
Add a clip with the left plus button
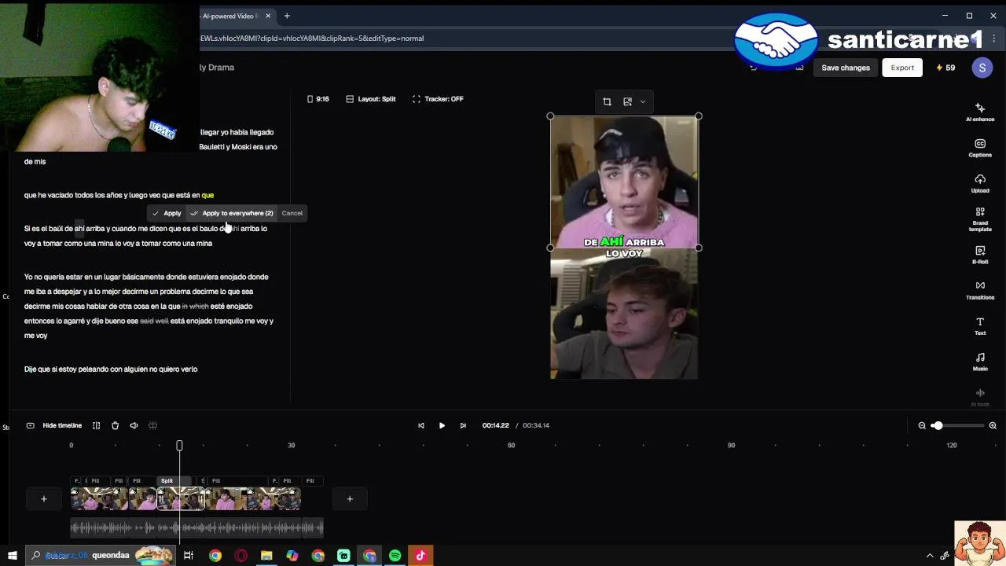click(x=44, y=498)
